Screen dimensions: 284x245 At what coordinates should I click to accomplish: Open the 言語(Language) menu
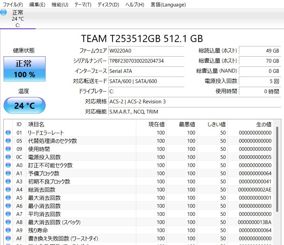coord(168,4)
